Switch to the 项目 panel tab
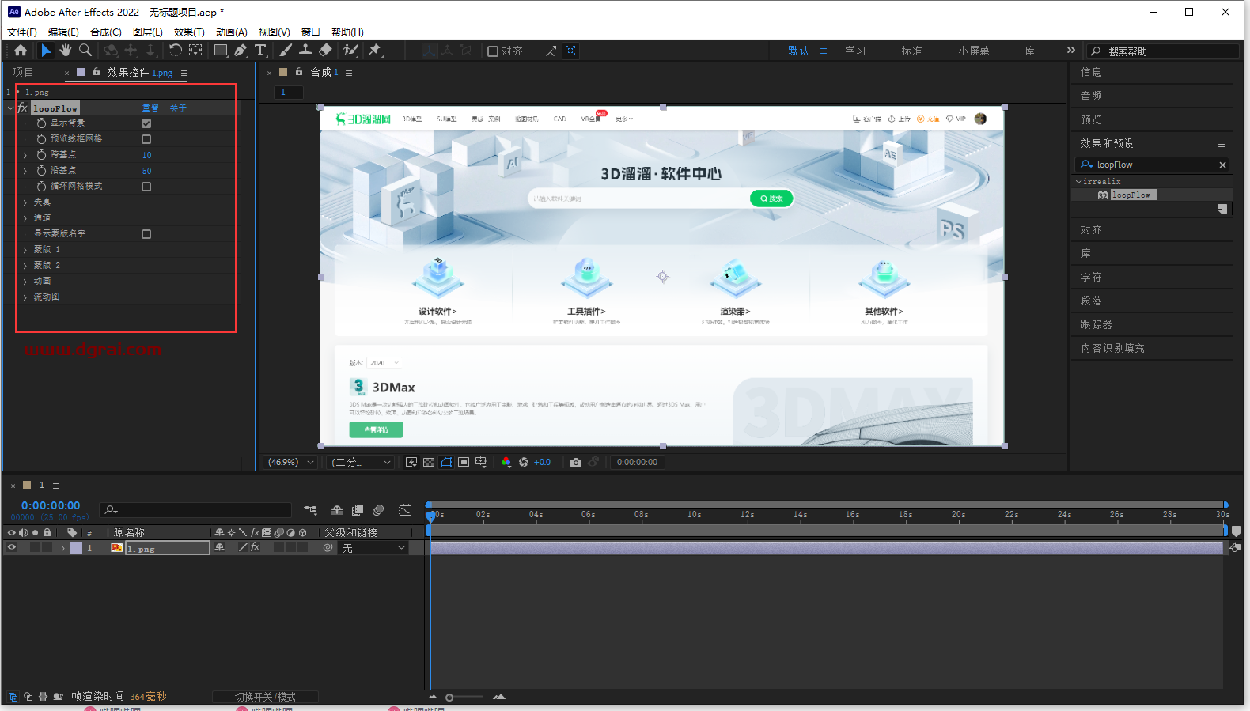Screen dimensions: 1250x711 (24, 72)
